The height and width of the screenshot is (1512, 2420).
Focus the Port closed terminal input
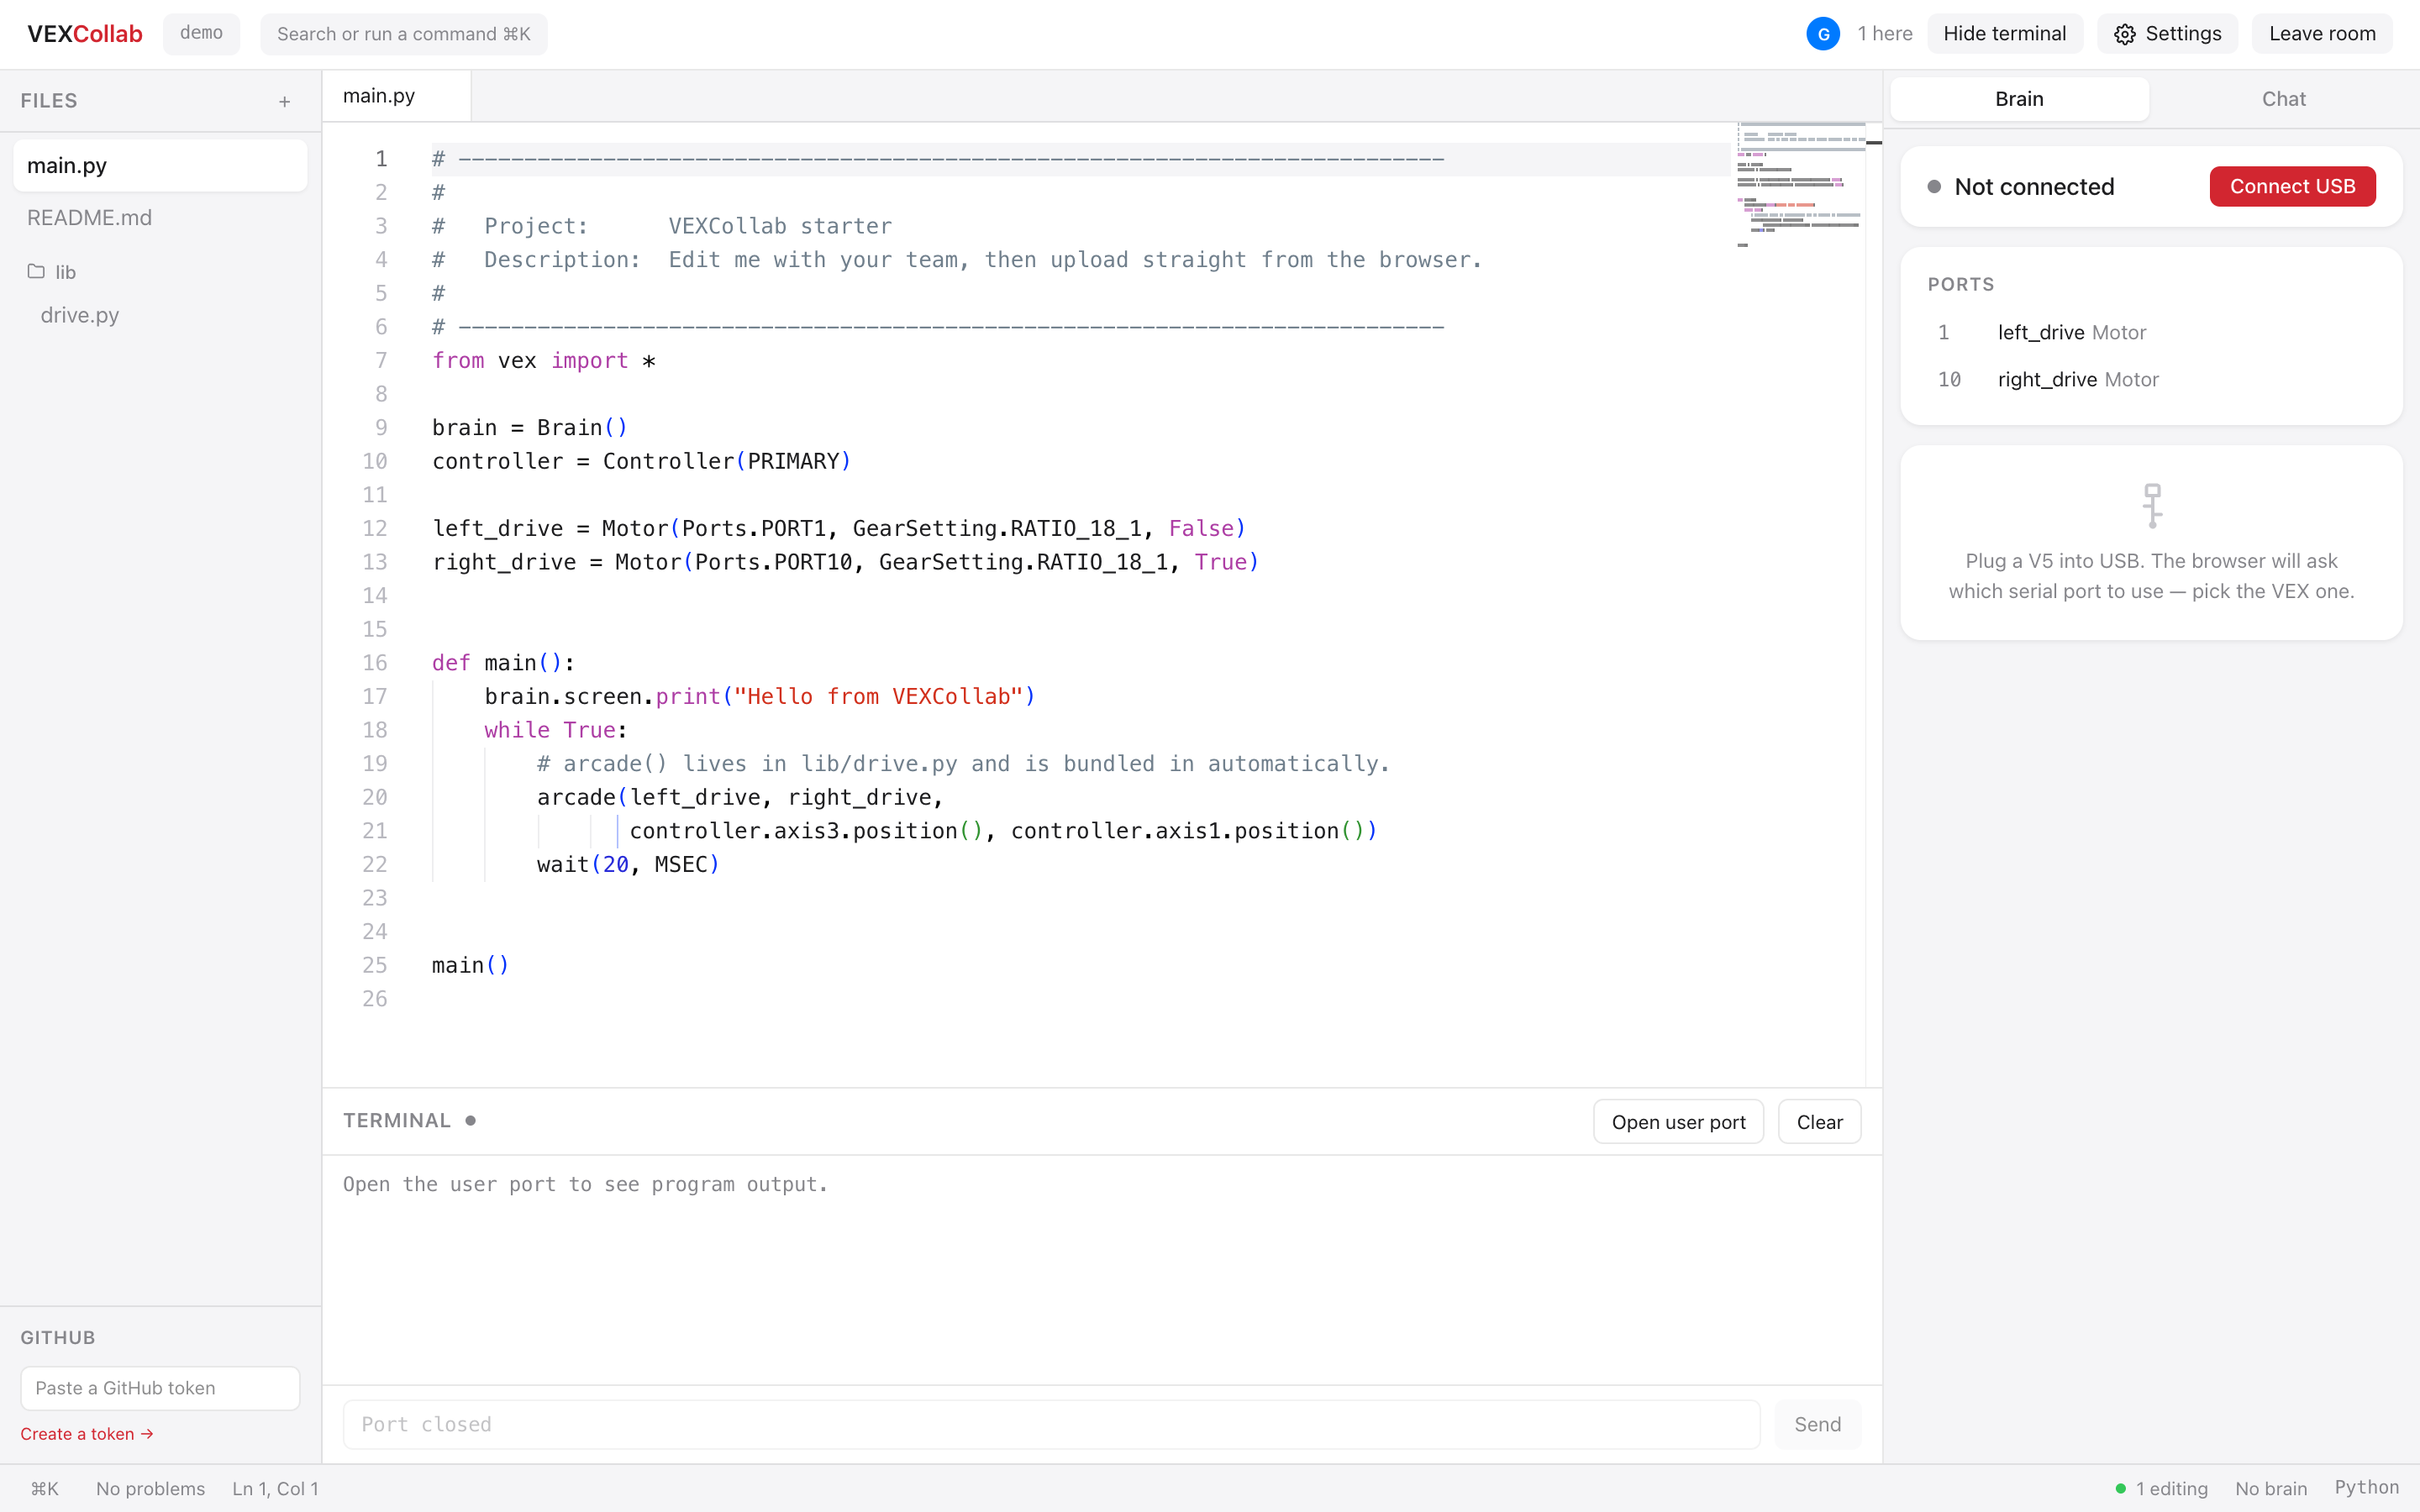[1051, 1424]
